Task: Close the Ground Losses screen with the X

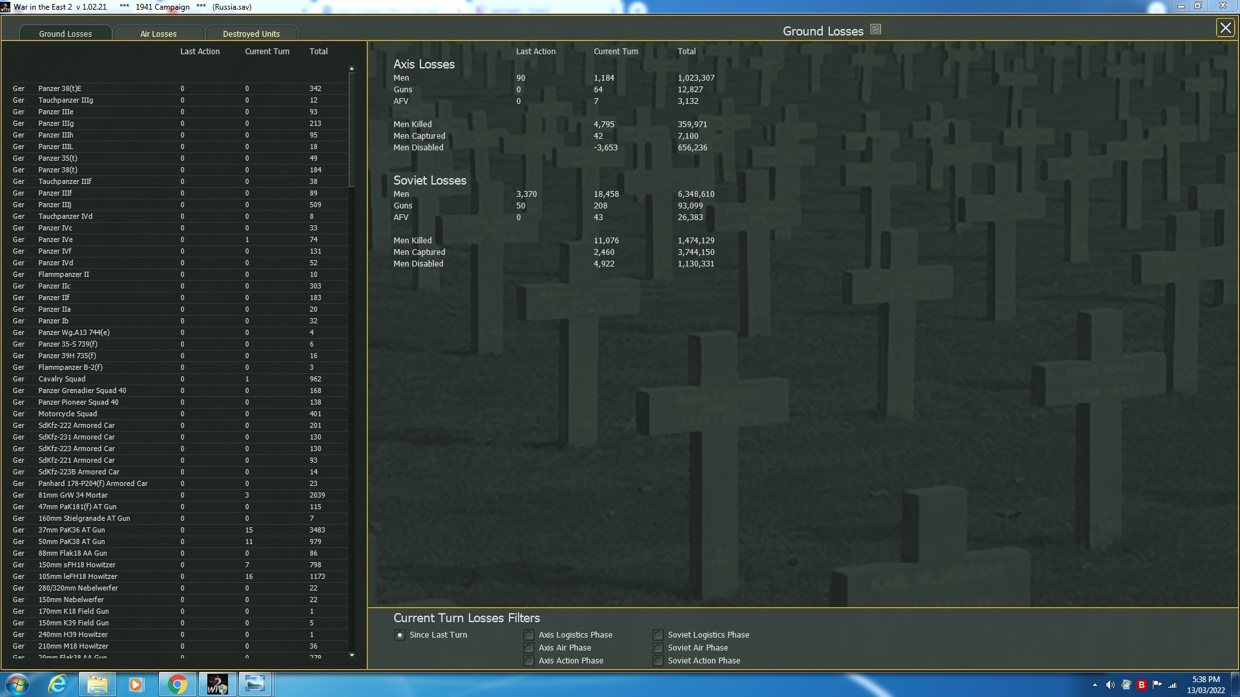Action: (1224, 28)
